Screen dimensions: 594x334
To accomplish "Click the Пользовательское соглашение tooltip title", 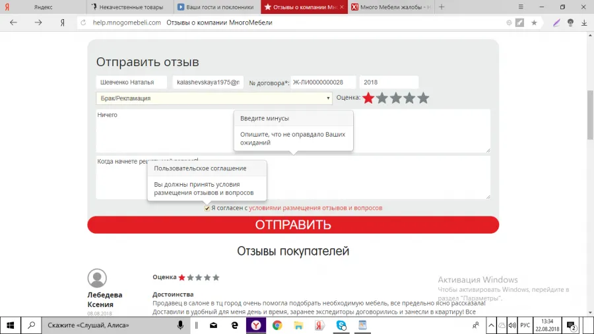I will (200, 168).
